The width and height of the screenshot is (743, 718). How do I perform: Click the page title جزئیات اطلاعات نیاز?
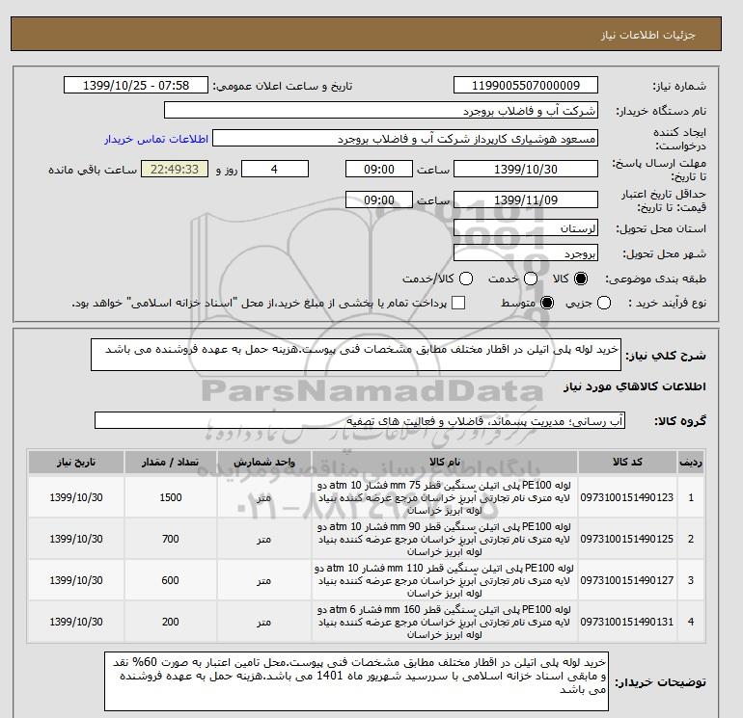(x=648, y=35)
